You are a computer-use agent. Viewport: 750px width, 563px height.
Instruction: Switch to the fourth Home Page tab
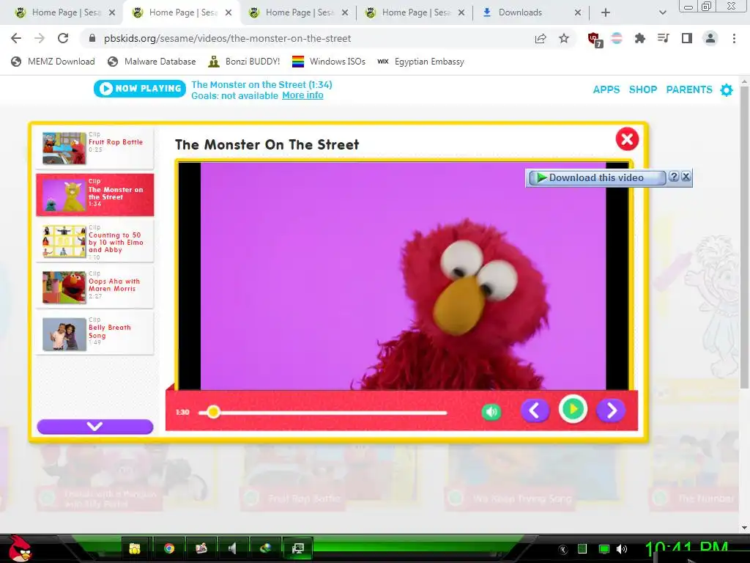point(413,12)
